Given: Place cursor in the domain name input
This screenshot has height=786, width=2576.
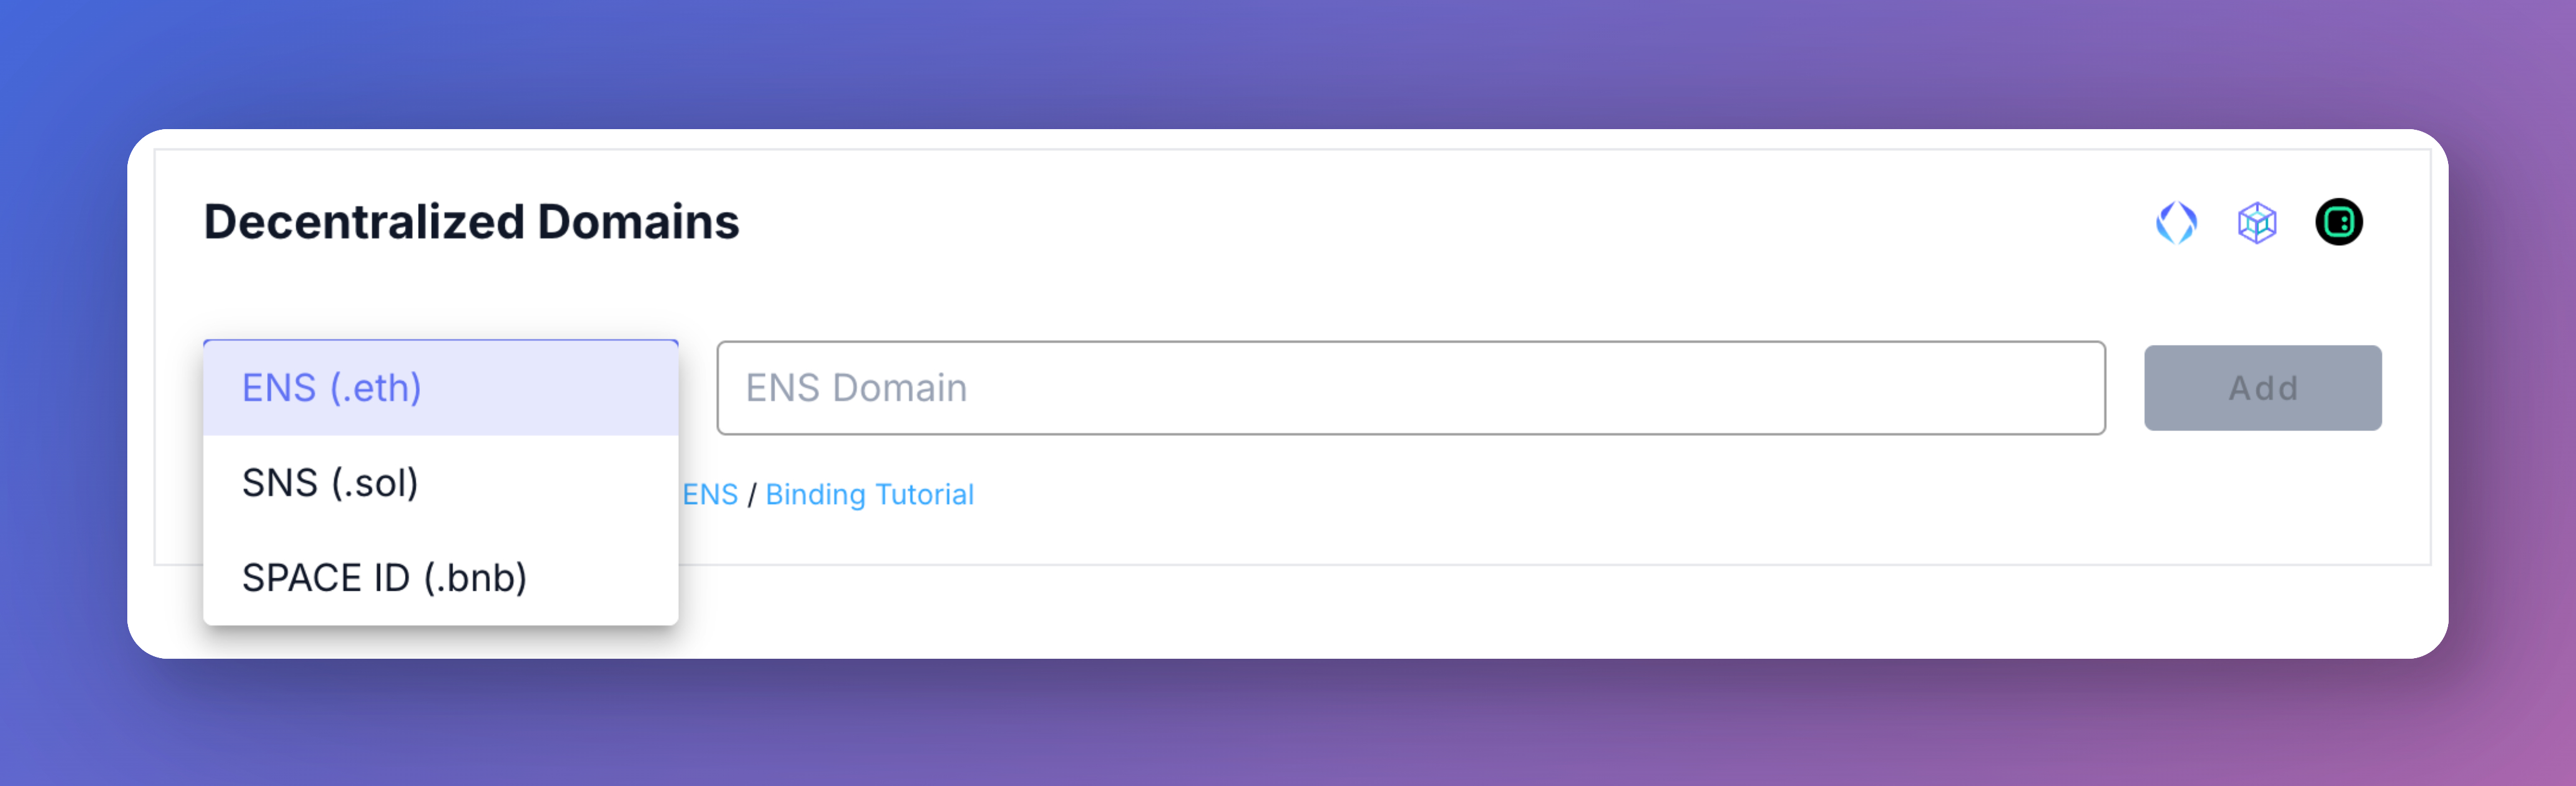Looking at the screenshot, I should coord(1410,388).
